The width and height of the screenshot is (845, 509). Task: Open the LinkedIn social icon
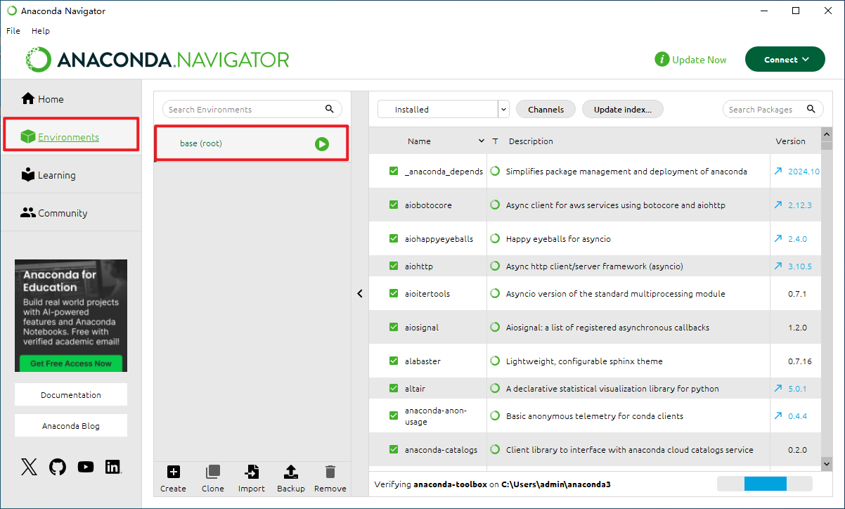click(113, 467)
